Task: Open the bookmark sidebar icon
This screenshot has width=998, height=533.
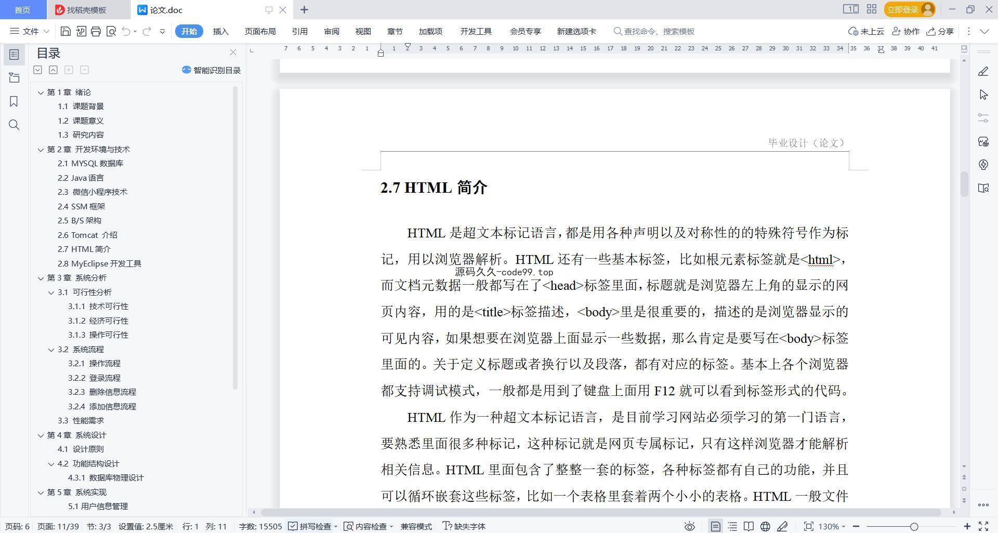Action: tap(14, 101)
